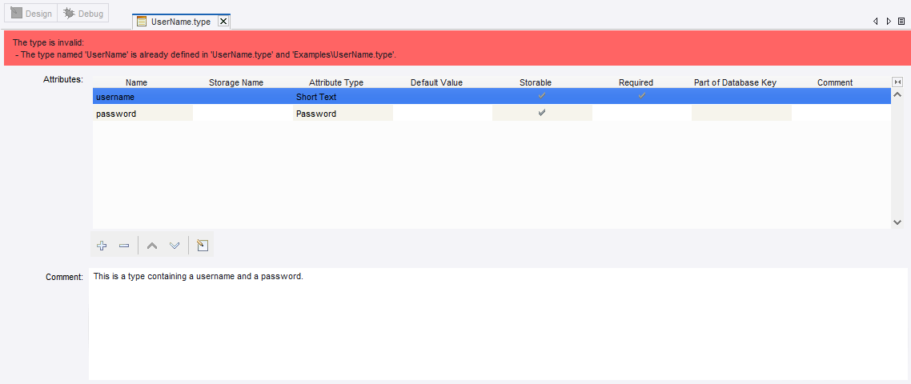The height and width of the screenshot is (384, 911).
Task: Select the UserName.type tab
Action: click(180, 22)
